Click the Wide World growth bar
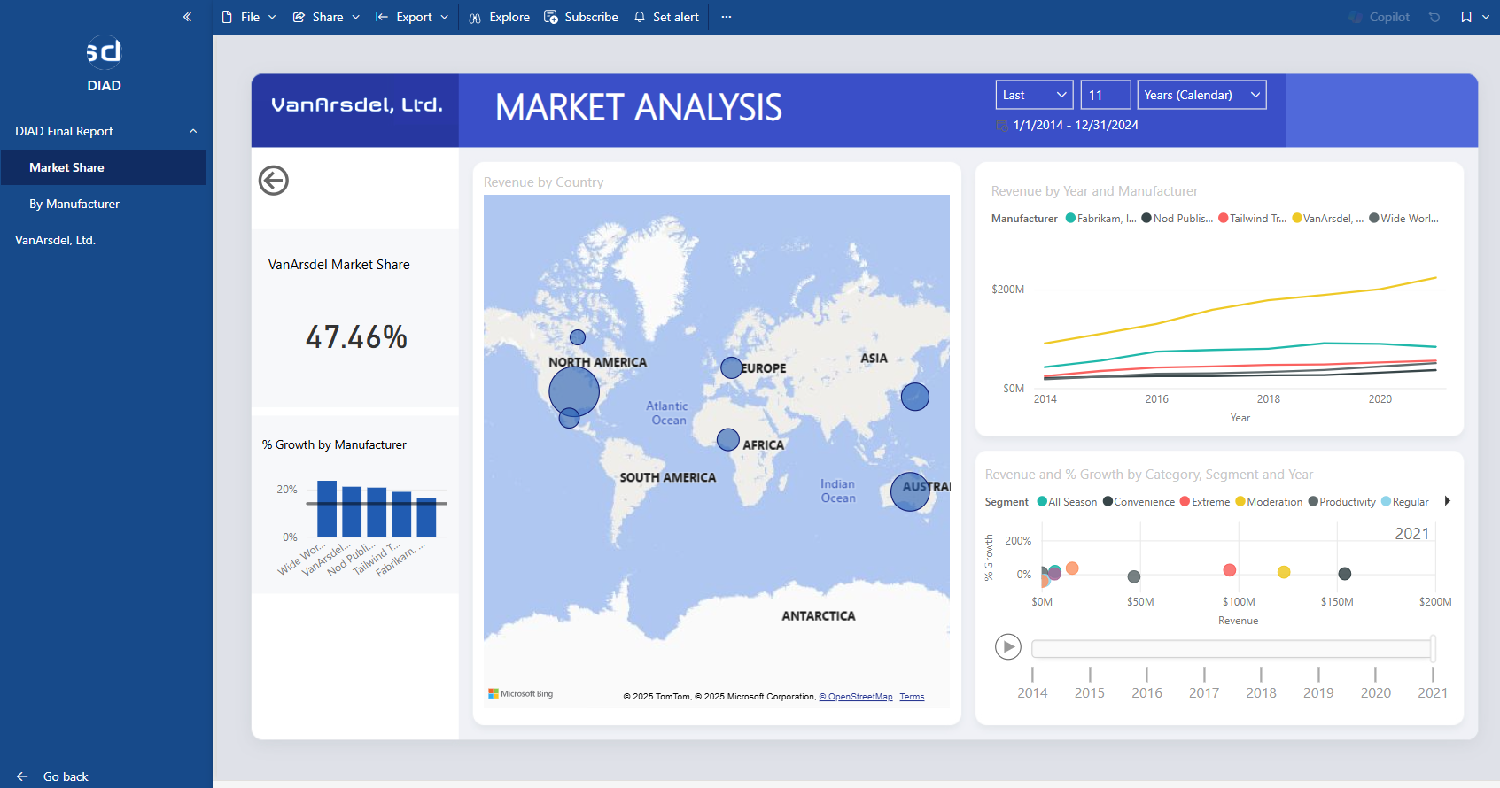Screen dimensions: 1500x788 (x=327, y=509)
